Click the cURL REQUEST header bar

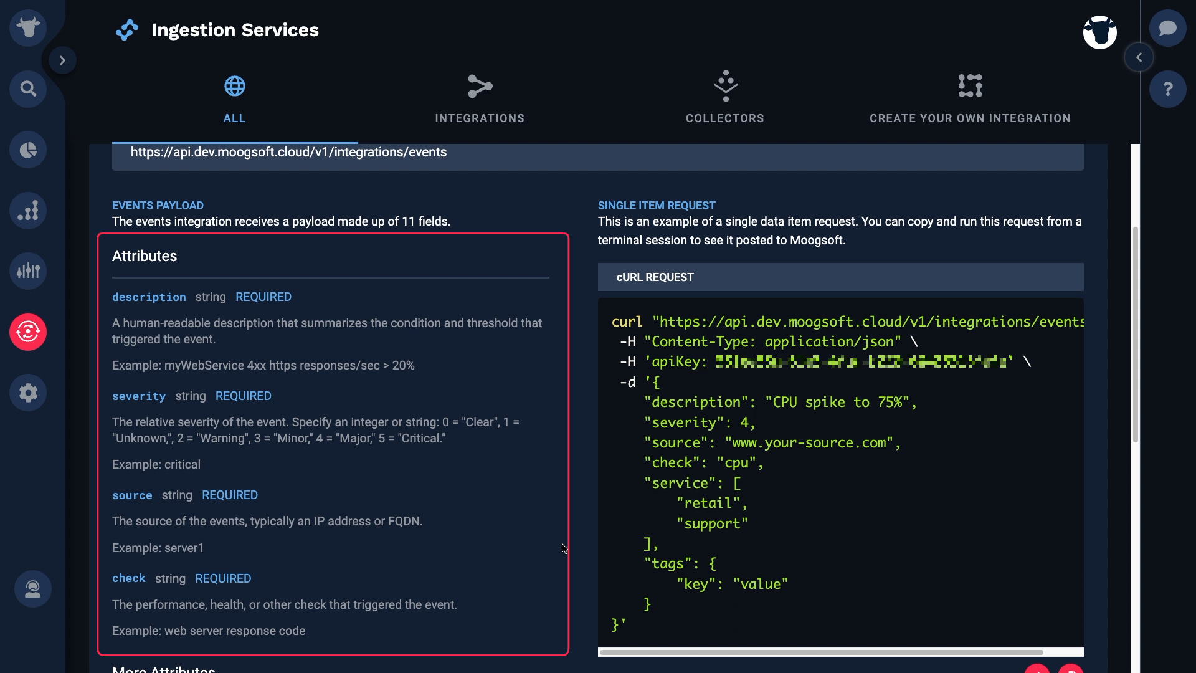click(841, 277)
